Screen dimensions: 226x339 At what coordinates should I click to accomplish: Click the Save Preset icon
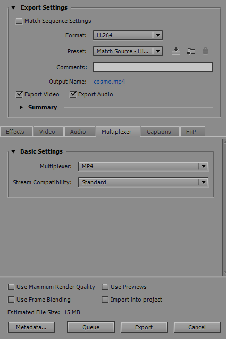176,51
